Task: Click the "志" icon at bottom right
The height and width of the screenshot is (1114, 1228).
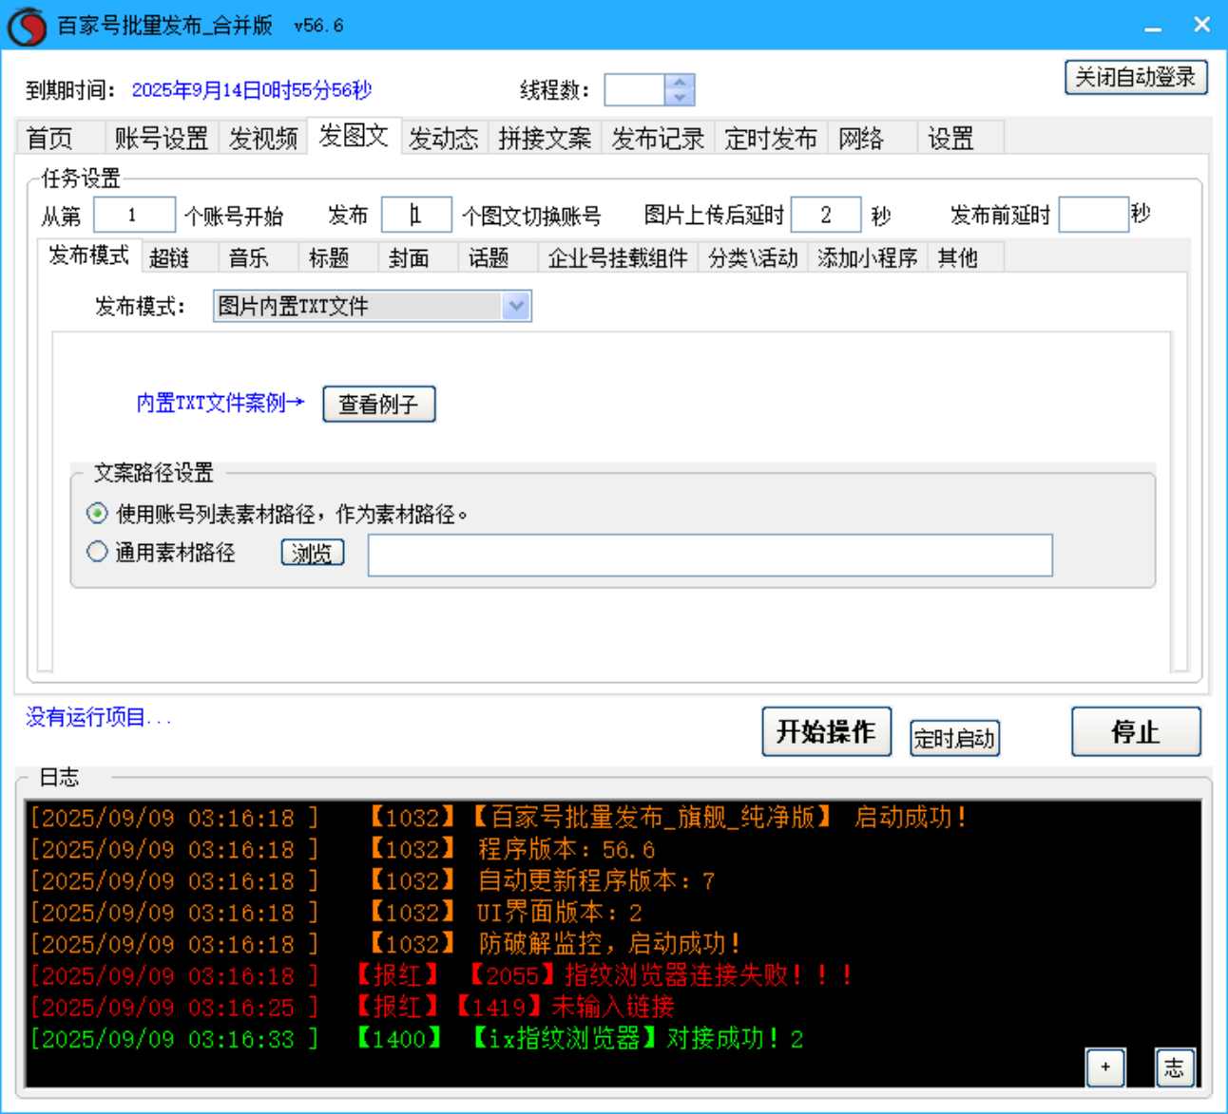Action: coord(1175,1068)
